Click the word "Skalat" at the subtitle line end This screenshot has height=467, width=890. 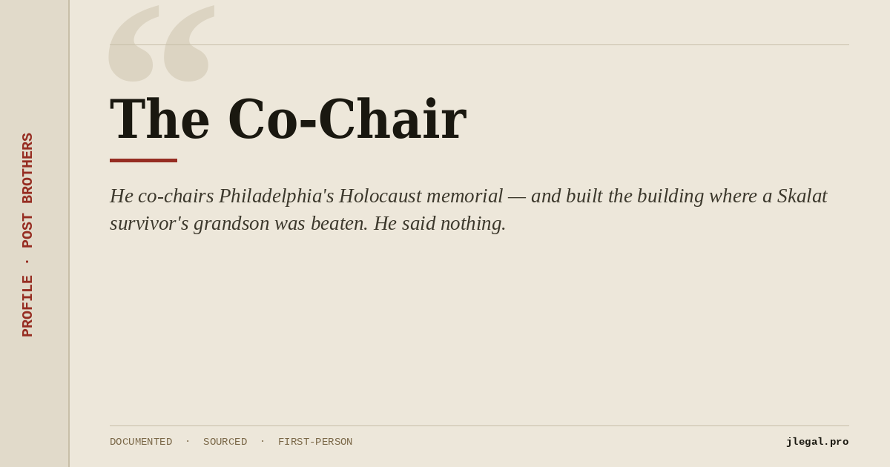[x=802, y=196]
